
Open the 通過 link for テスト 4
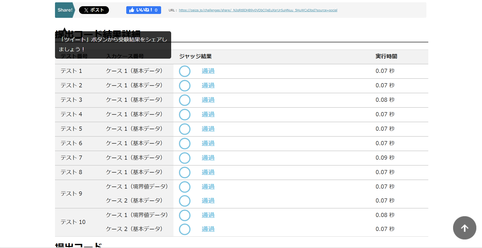[208, 114]
